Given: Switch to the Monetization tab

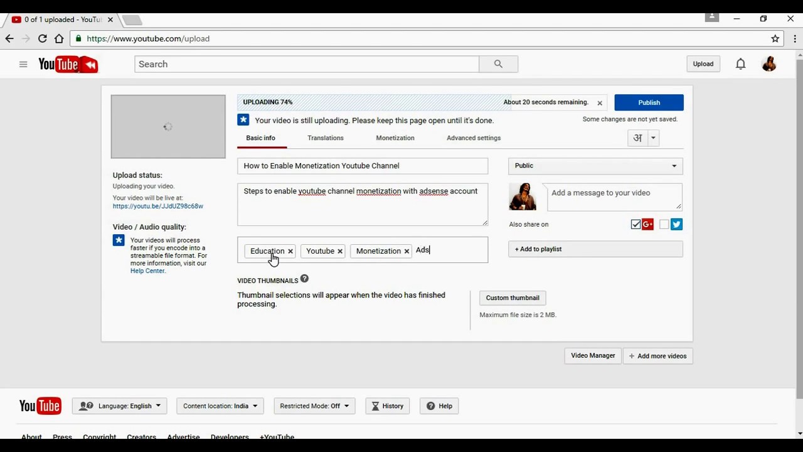Looking at the screenshot, I should click(x=395, y=138).
